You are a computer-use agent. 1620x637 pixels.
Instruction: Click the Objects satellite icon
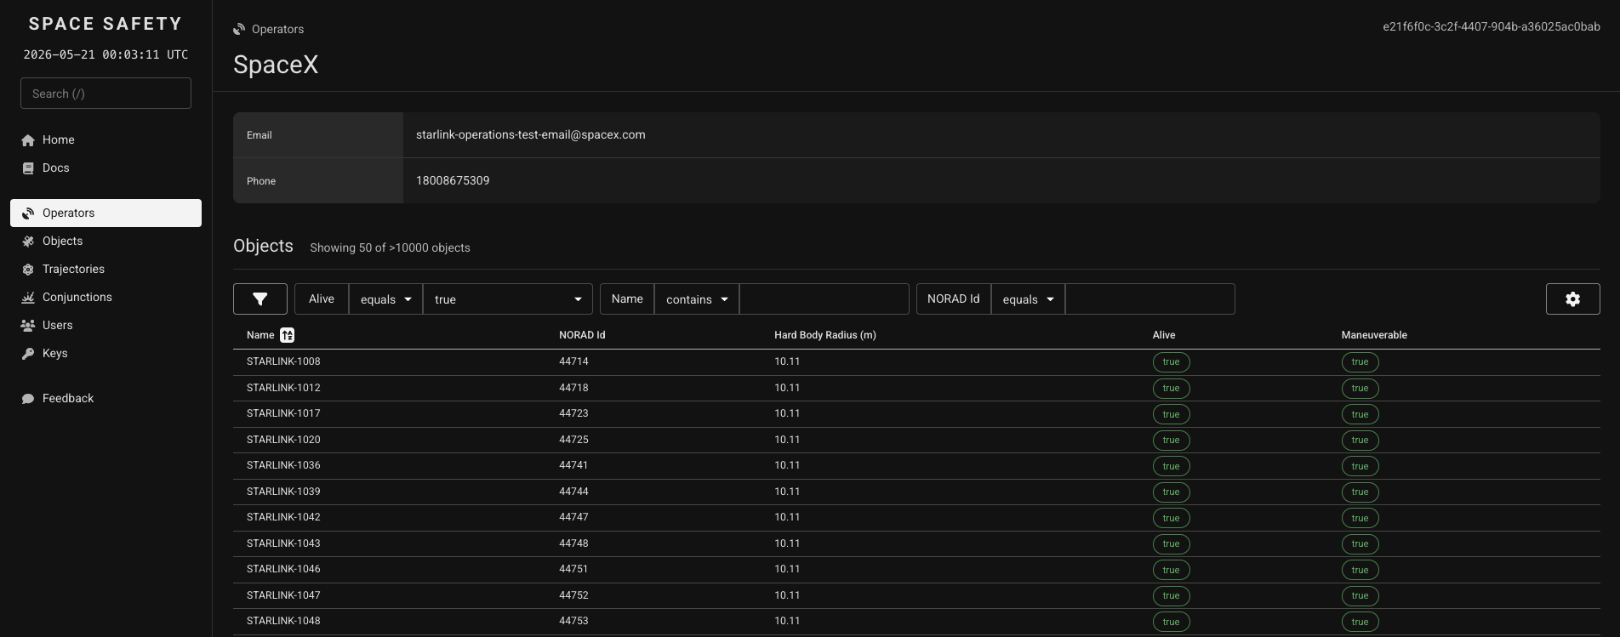[28, 242]
